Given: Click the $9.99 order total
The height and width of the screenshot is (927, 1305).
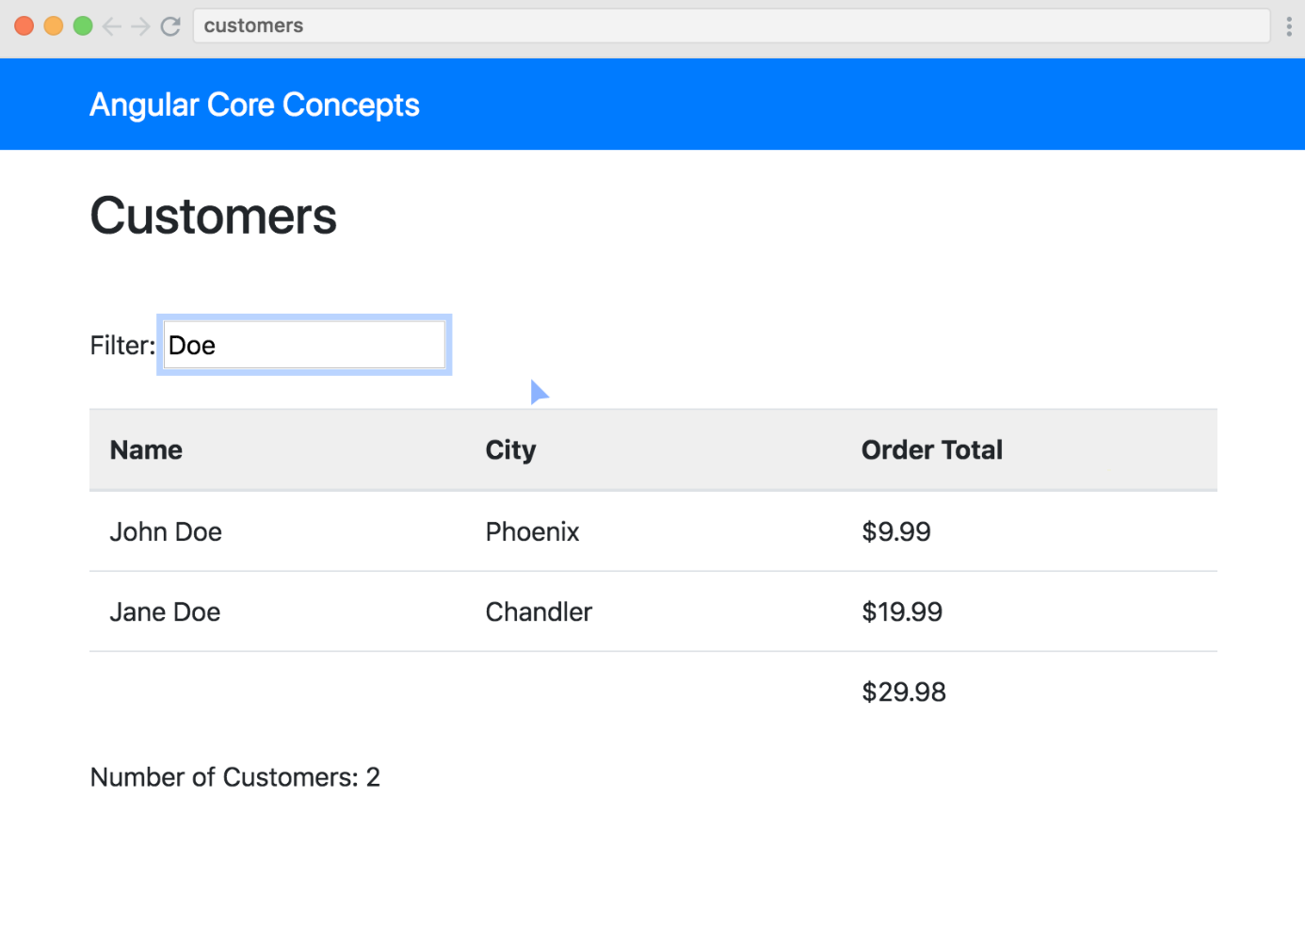Looking at the screenshot, I should pos(895,532).
